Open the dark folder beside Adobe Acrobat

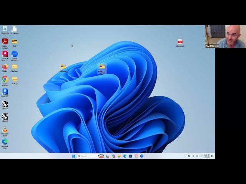tap(15, 43)
